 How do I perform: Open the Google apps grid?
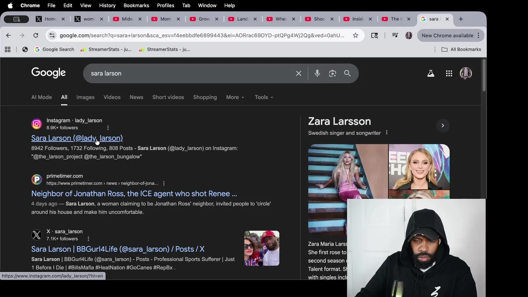click(449, 73)
